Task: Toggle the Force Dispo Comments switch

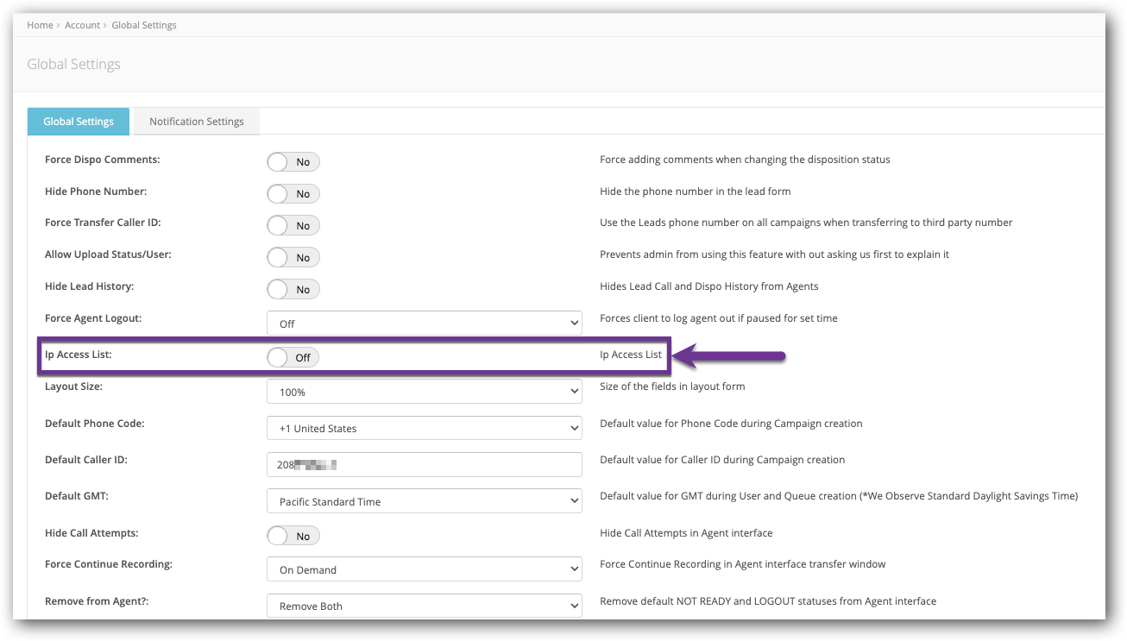Action: coord(293,161)
